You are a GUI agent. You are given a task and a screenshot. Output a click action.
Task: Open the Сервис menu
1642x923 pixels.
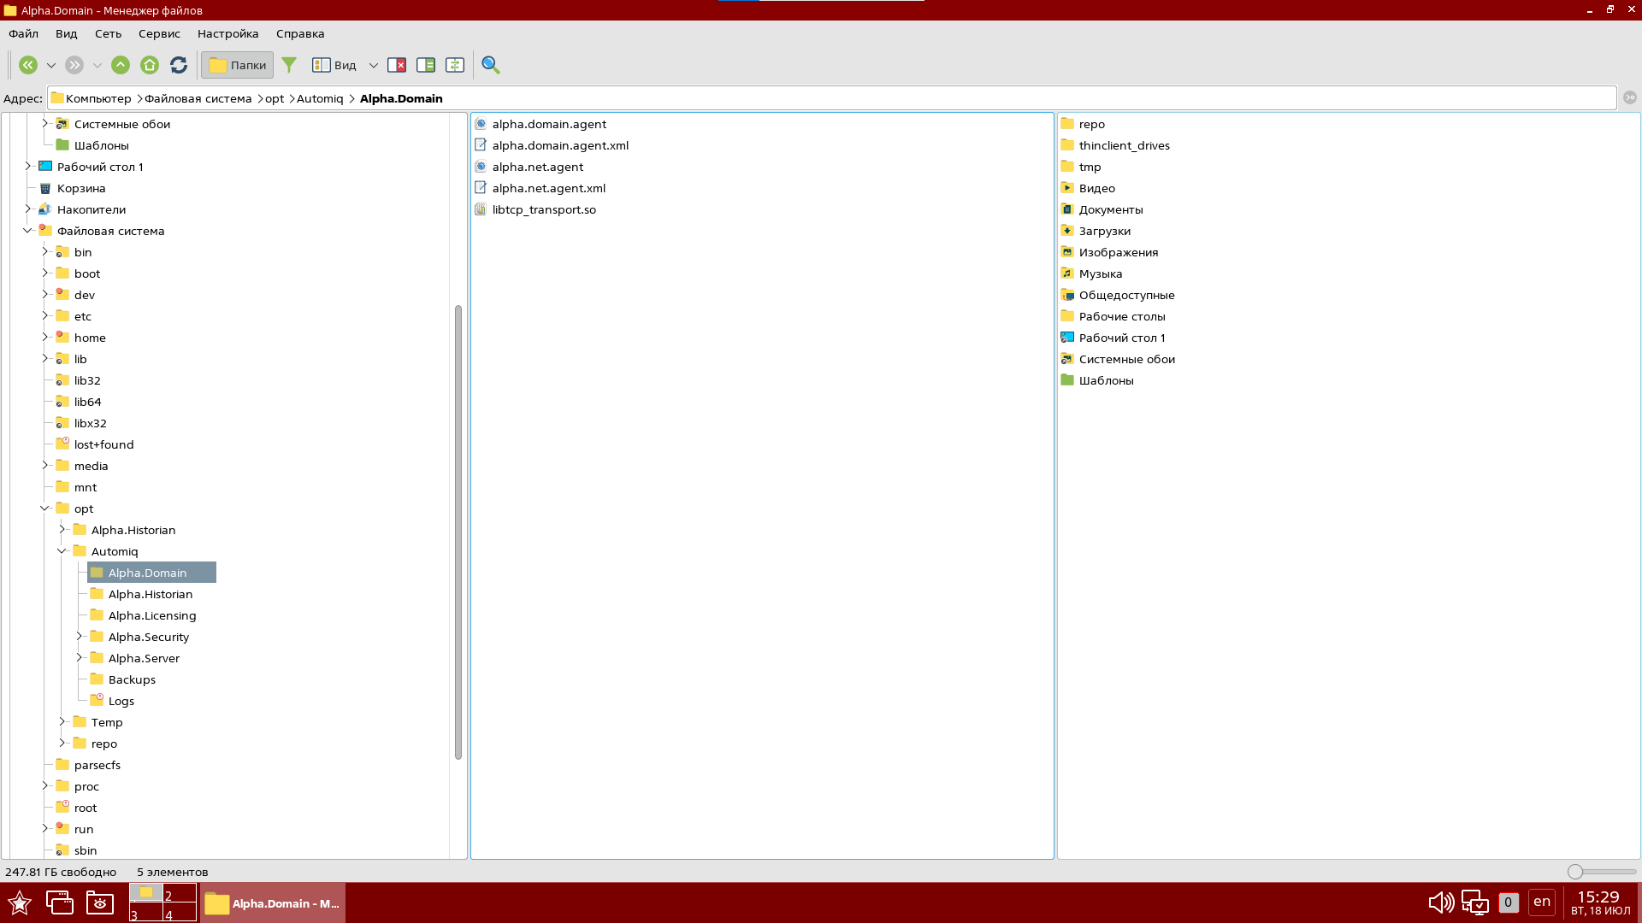tap(159, 33)
